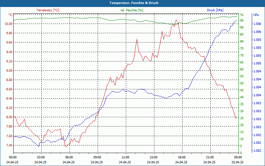Click the green "95" humidity axis value
The height and width of the screenshot is (166, 265).
pyautogui.click(x=242, y=21)
